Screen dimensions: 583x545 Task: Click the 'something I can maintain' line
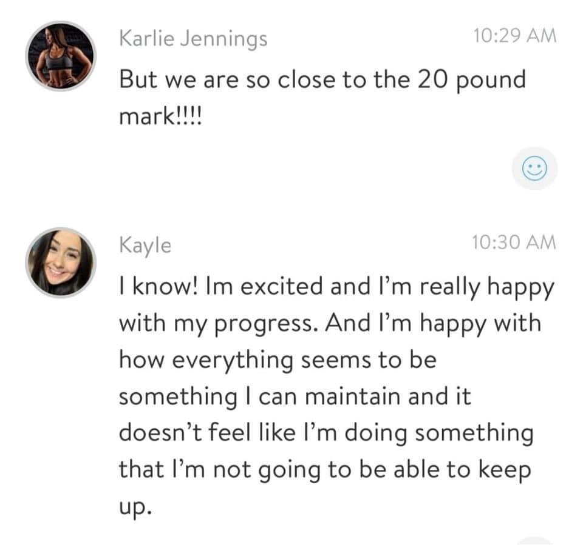295,396
